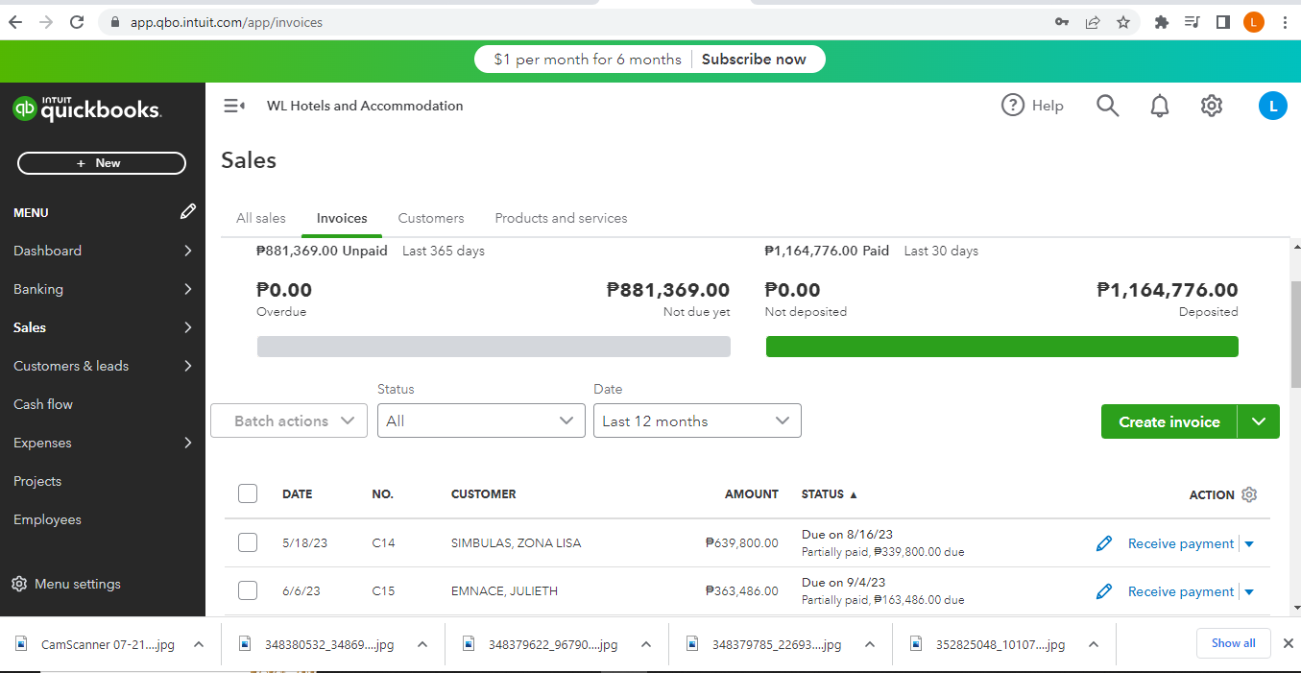1301x673 pixels.
Task: Collapse the left navigation menu icon
Action: [x=234, y=106]
